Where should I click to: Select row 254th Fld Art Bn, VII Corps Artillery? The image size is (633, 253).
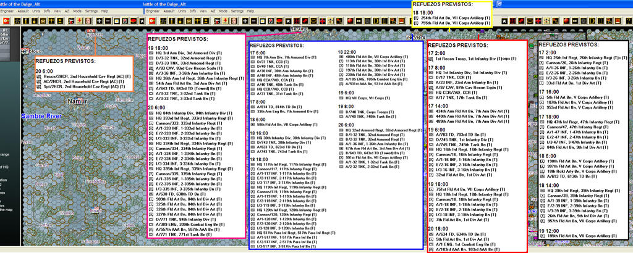coord(452,18)
